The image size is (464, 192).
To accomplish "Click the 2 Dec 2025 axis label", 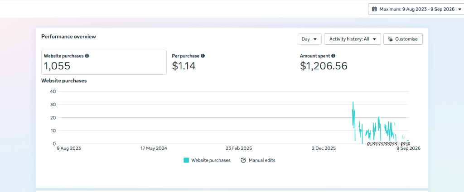I will pos(324,148).
